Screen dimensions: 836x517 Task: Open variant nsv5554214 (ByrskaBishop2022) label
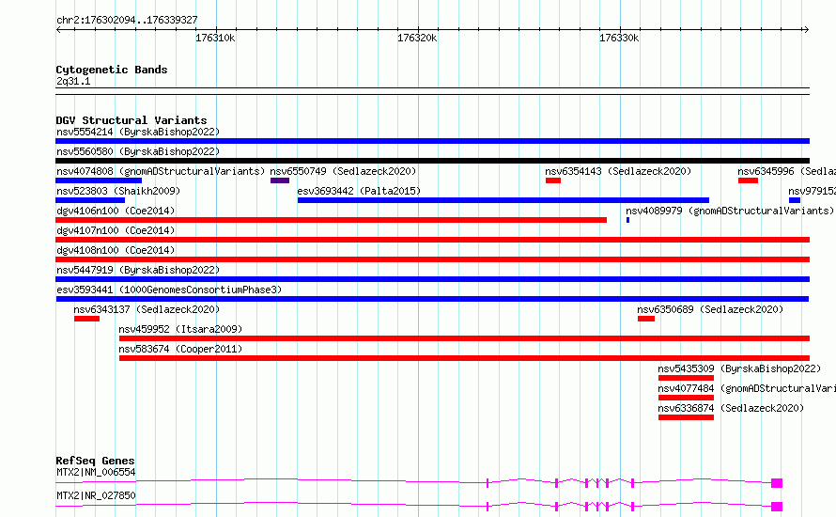click(138, 132)
